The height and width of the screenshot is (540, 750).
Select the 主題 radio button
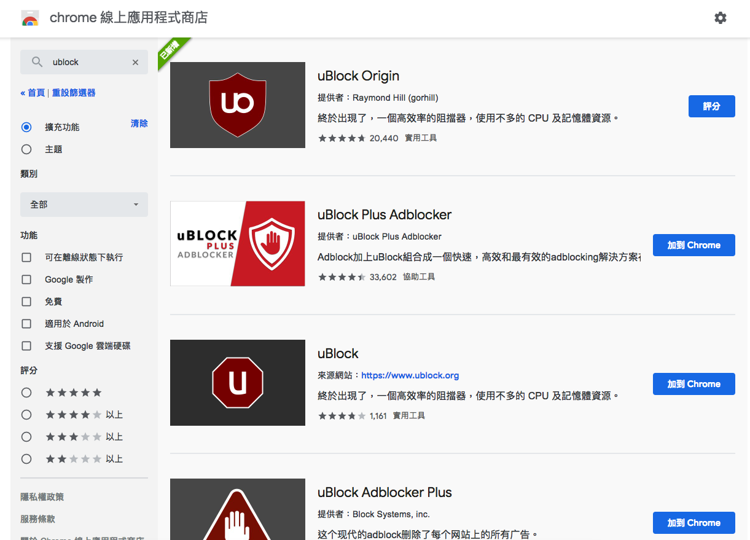(x=26, y=149)
